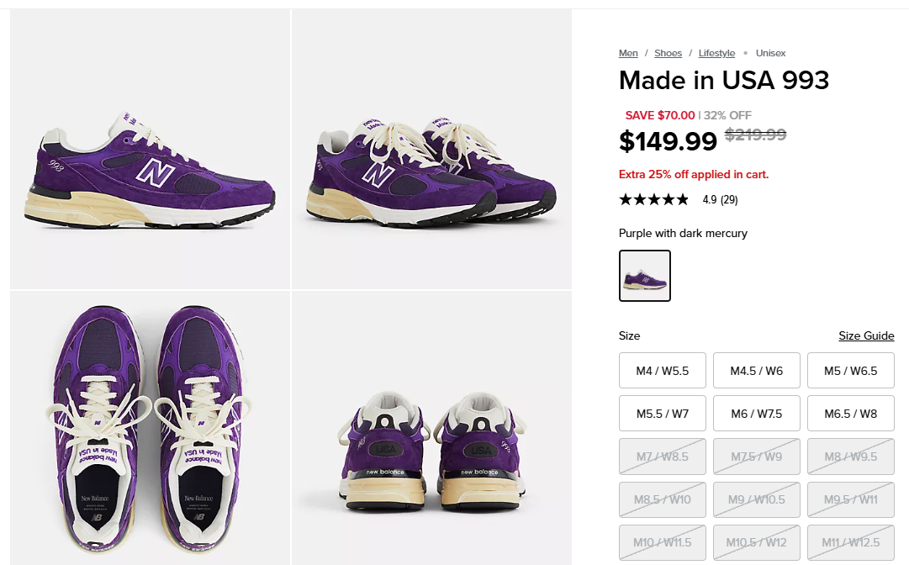Choose size M6 / W7.5
Screen dimensions: 909x565
[x=757, y=414]
